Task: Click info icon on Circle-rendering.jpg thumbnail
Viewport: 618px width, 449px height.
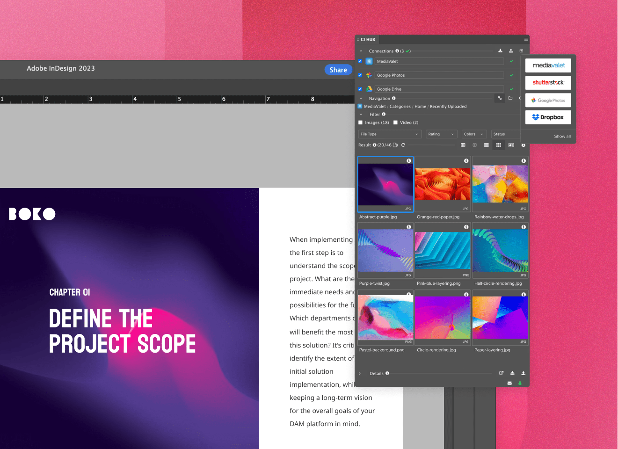Action: click(x=466, y=294)
